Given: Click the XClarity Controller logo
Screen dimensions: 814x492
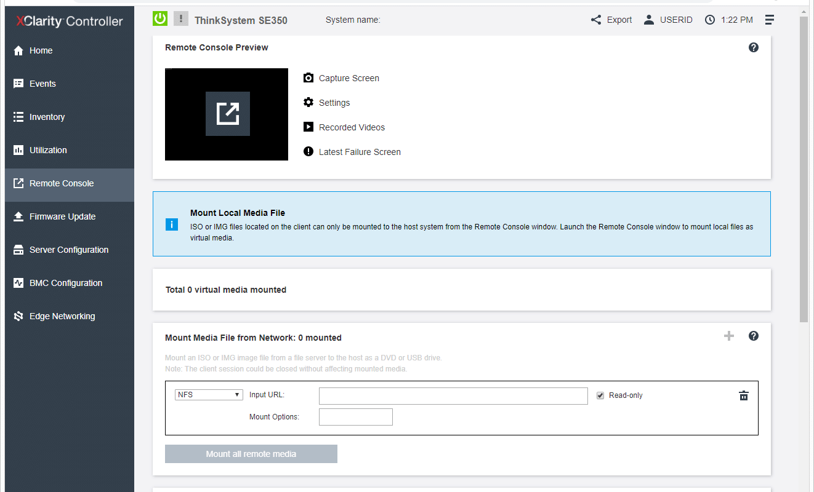Looking at the screenshot, I should click(70, 22).
